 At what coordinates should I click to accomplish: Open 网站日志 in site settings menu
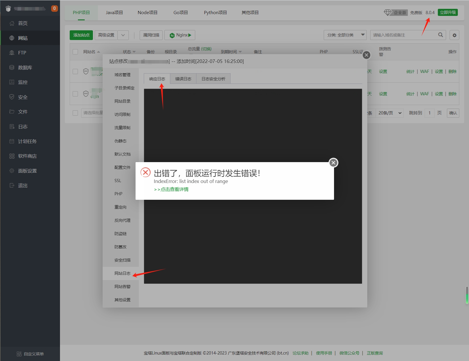(x=121, y=273)
